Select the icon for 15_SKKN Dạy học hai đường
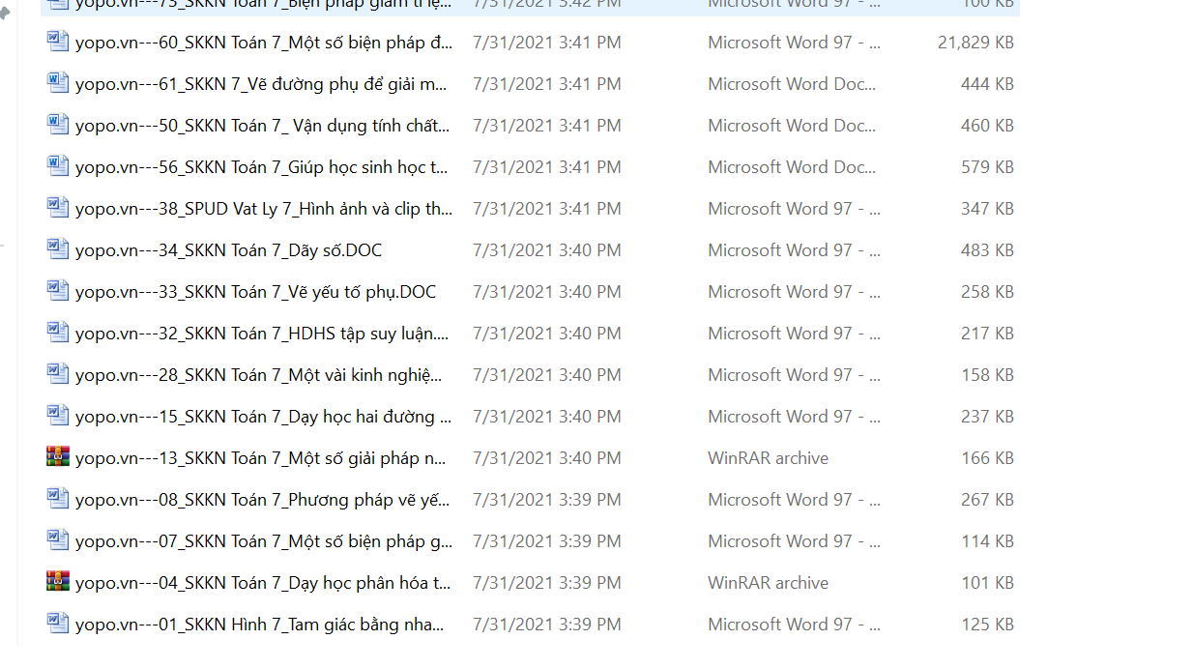 (x=58, y=416)
